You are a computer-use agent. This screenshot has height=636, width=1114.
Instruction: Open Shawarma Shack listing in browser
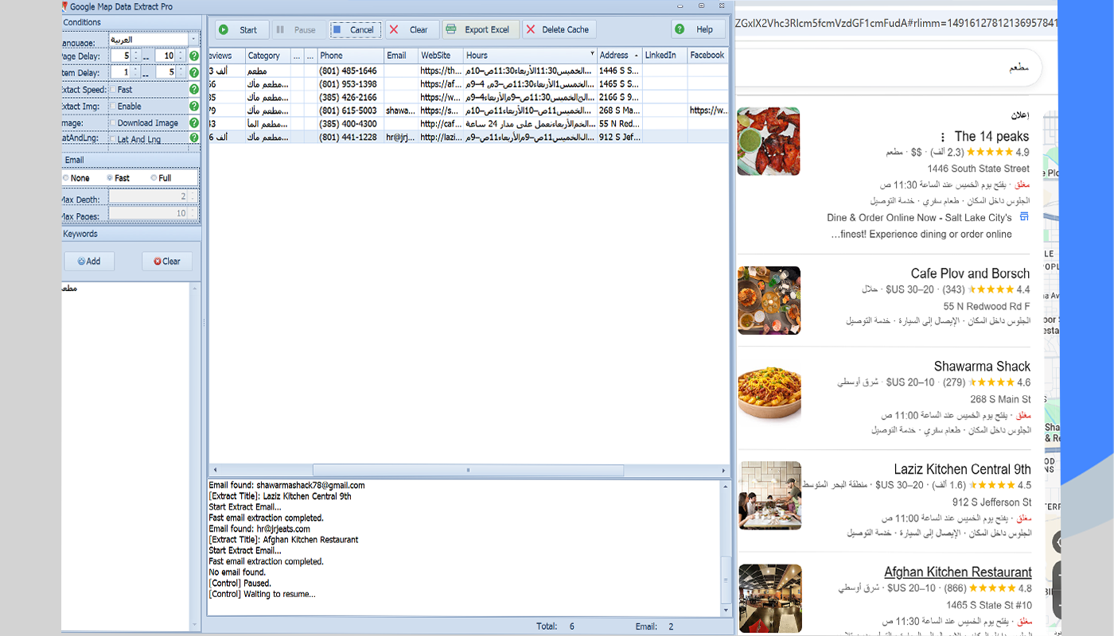pos(982,366)
